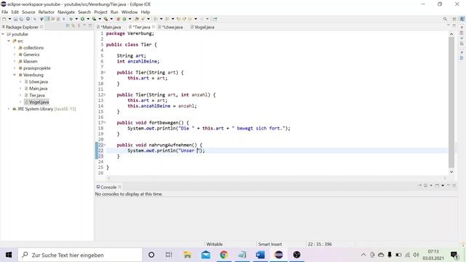The height and width of the screenshot is (262, 466).
Task: Collapse the youtube project node
Action: pyautogui.click(x=3, y=34)
